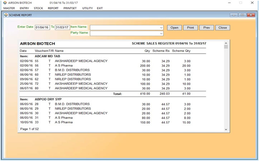
Task: Open the REPORT menu
Action: [53, 8]
